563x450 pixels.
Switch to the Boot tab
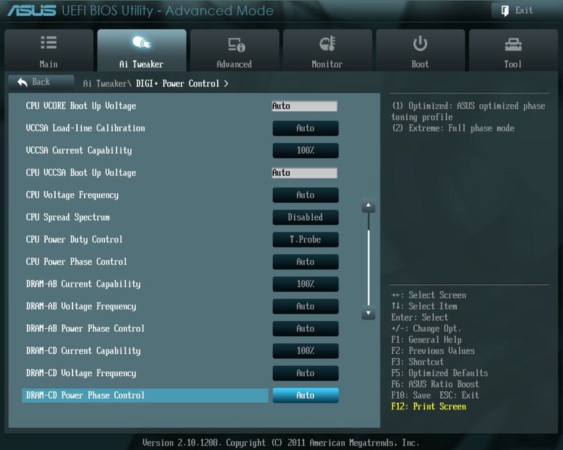(420, 50)
